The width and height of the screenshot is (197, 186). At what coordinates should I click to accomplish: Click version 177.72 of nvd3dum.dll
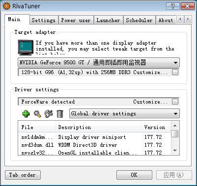point(153,145)
